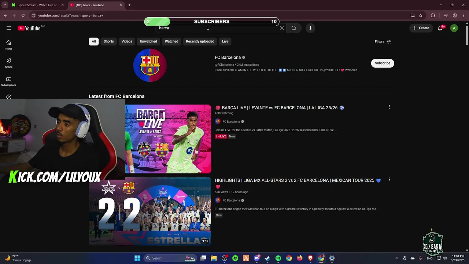The width and height of the screenshot is (469, 264).
Task: Select the Videos filter chip
Action: pos(127,41)
